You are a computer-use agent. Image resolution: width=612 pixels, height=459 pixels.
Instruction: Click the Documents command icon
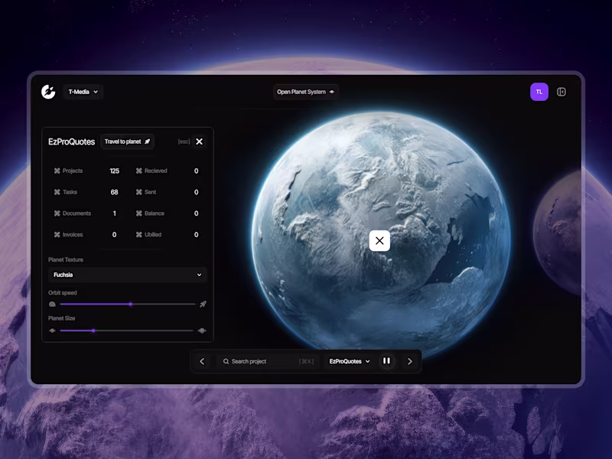pyautogui.click(x=57, y=213)
